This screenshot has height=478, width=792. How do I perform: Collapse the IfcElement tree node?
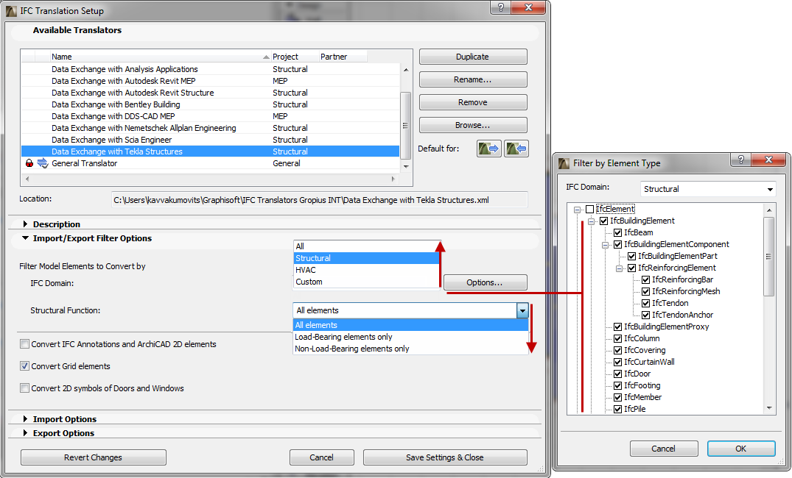578,210
